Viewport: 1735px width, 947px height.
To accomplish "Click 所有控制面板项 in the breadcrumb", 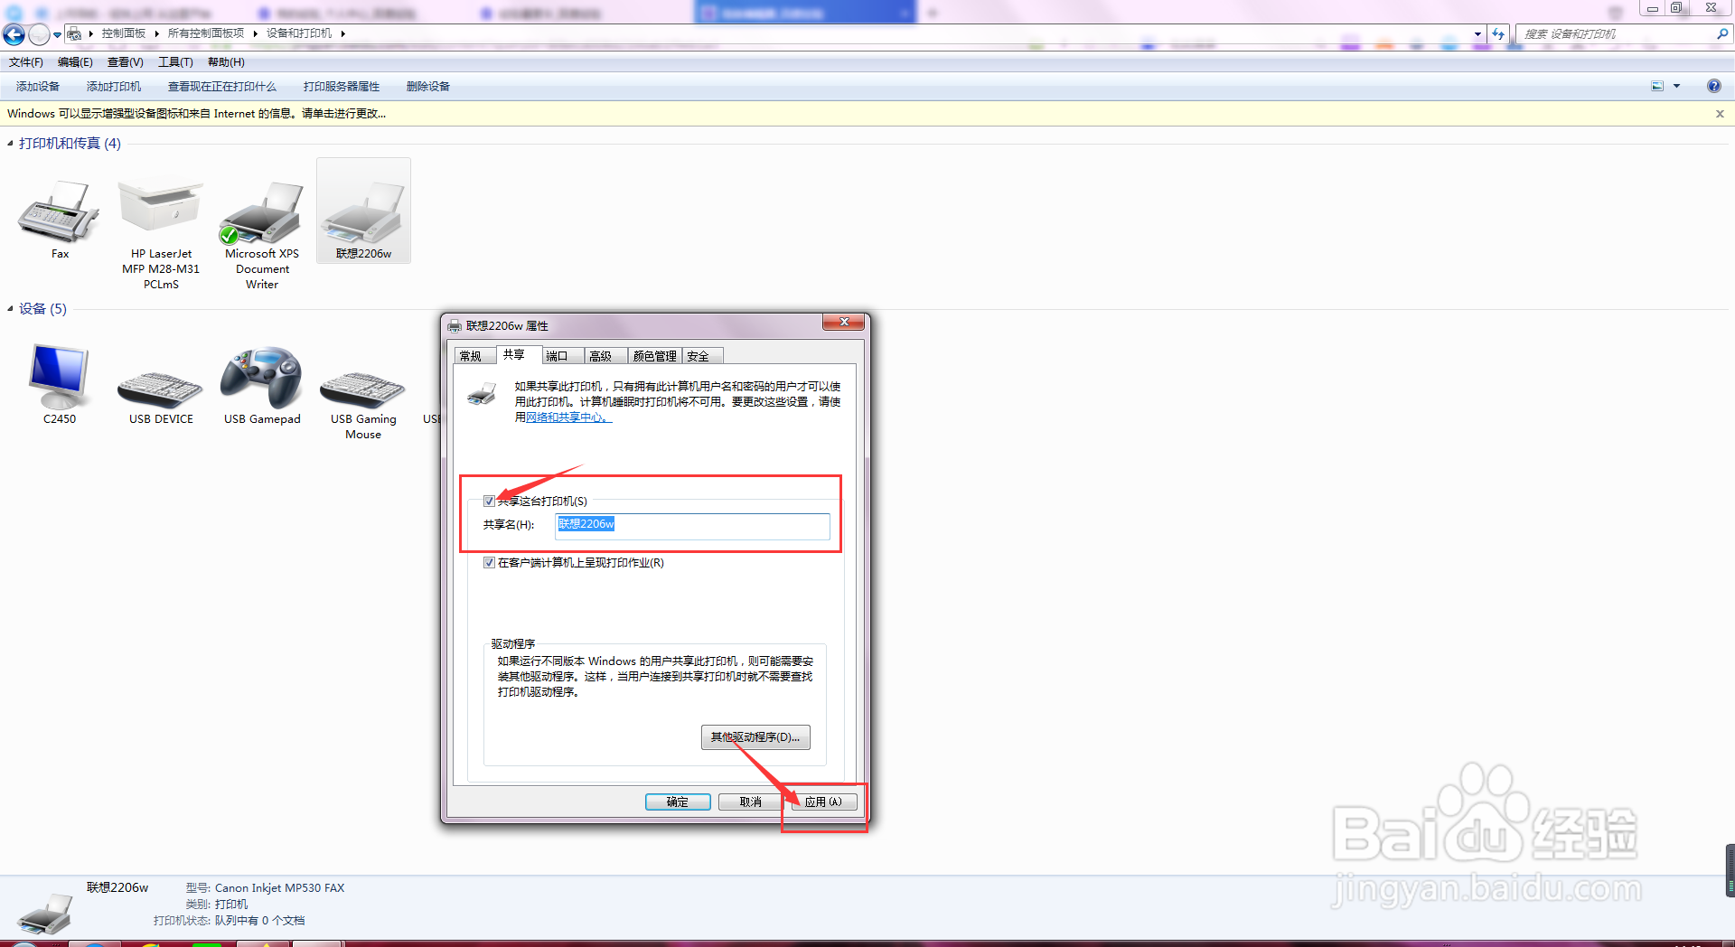I will click(206, 33).
